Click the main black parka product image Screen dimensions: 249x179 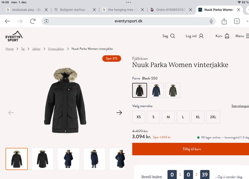point(65,100)
